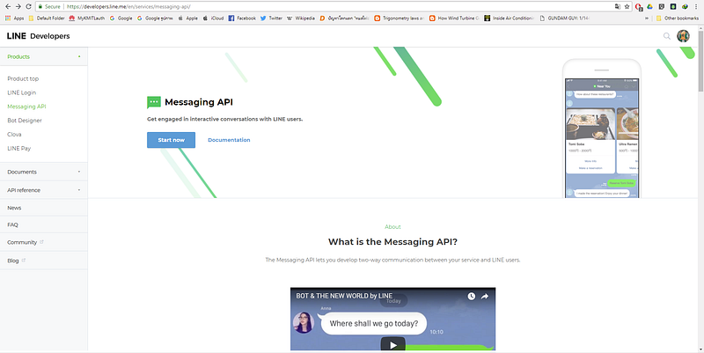Go back to the previous page
This screenshot has width=704, height=353.
pyautogui.click(x=7, y=6)
